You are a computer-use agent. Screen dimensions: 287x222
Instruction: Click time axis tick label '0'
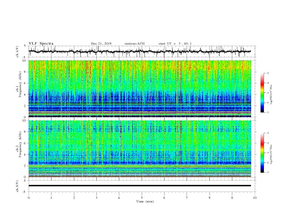[x=29, y=198]
